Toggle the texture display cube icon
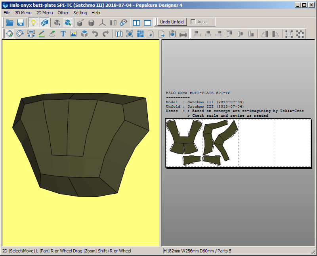Screen dimensions: 317x256 (x=44, y=23)
